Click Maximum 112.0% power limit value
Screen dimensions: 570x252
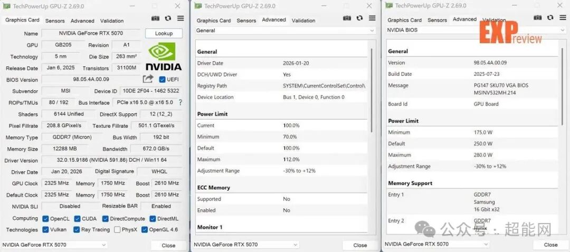coord(291,159)
